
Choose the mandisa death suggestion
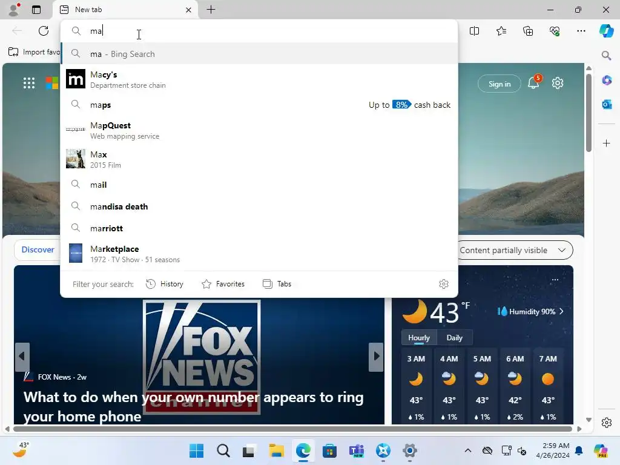(259, 206)
